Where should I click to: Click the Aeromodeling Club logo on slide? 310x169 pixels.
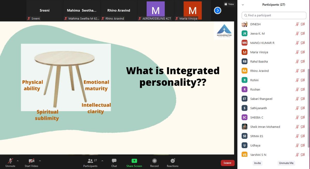[x=224, y=31]
